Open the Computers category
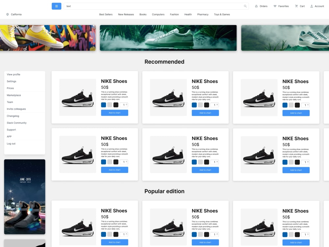The height and width of the screenshot is (247, 329). (x=158, y=14)
